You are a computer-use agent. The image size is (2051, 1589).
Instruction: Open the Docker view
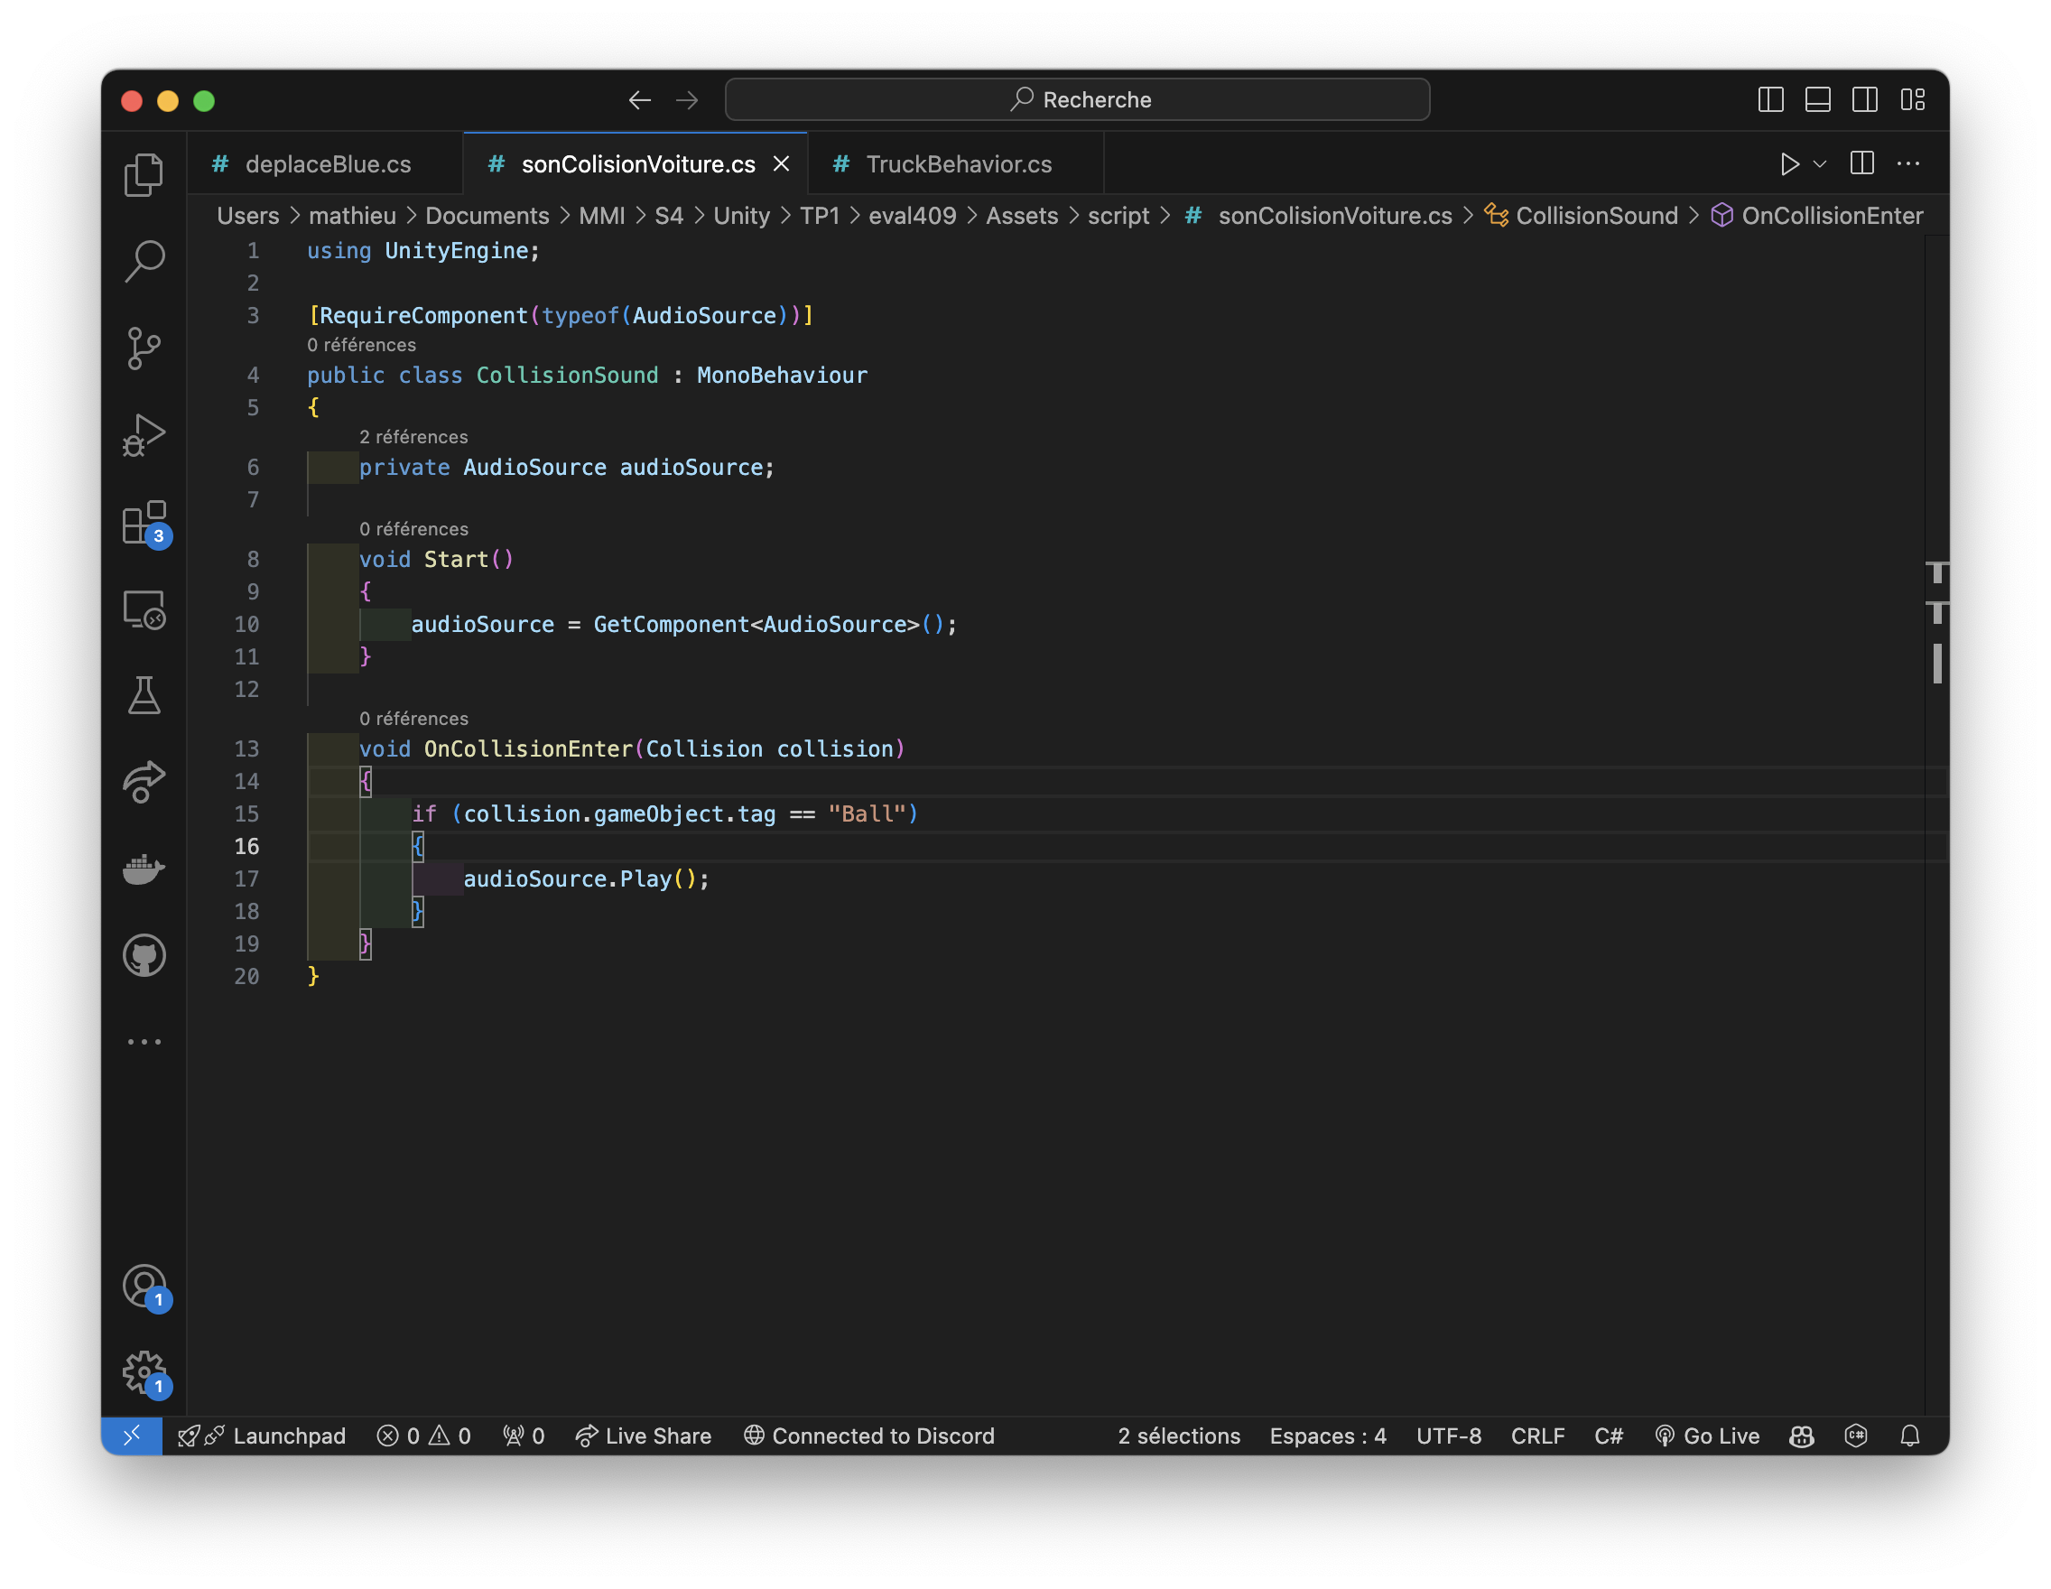(x=144, y=869)
